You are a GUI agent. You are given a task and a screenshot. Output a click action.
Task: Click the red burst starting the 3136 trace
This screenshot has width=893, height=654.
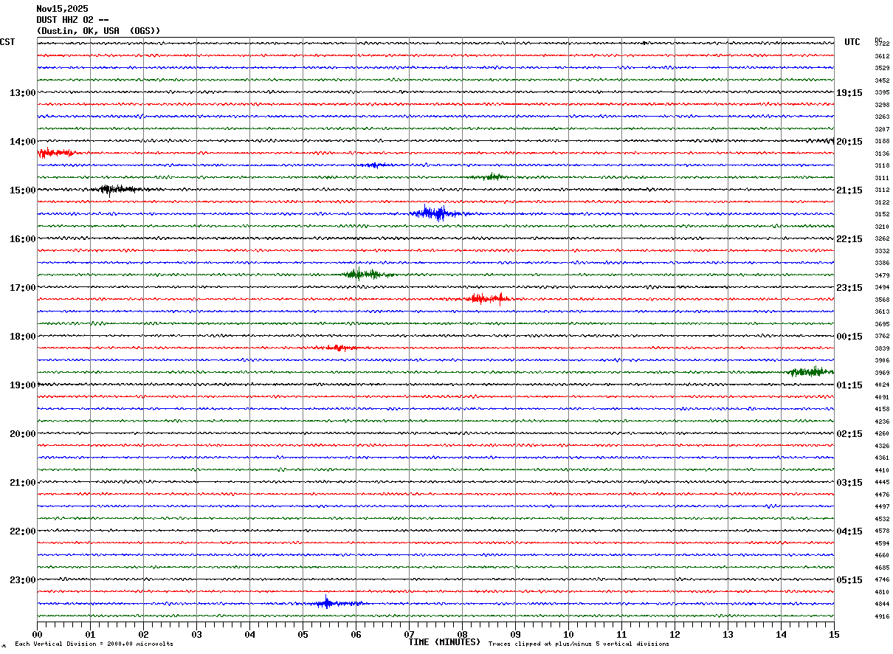[x=55, y=153]
